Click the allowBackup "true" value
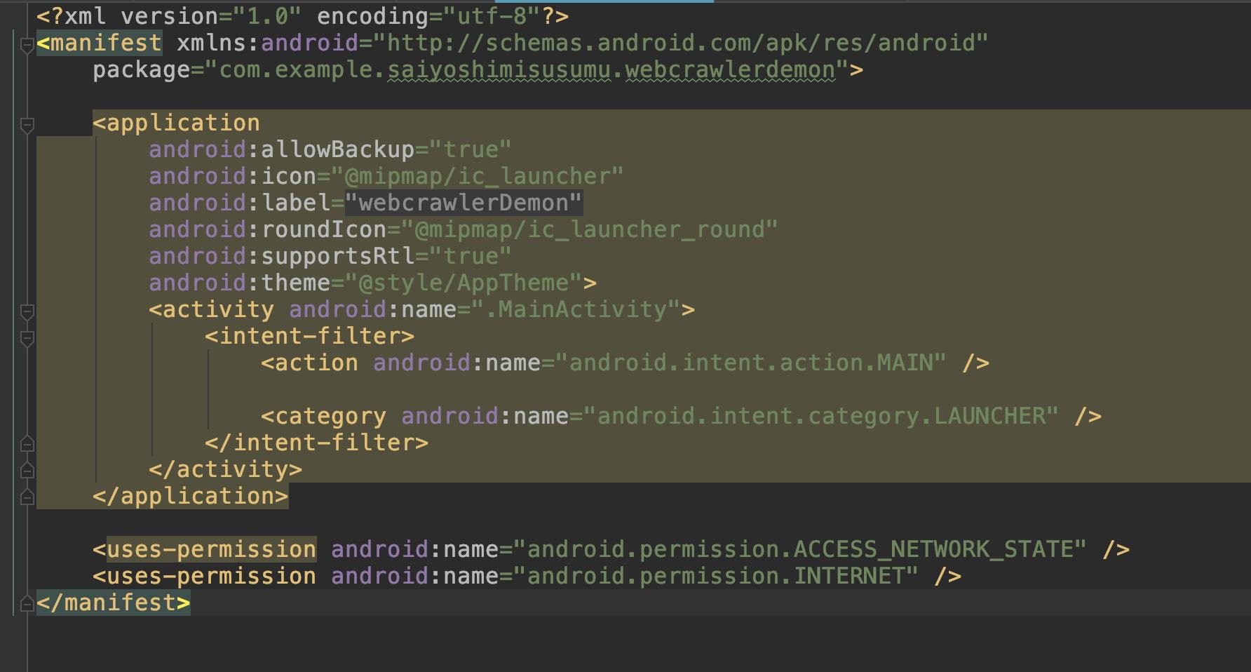The width and height of the screenshot is (1251, 672). (471, 149)
